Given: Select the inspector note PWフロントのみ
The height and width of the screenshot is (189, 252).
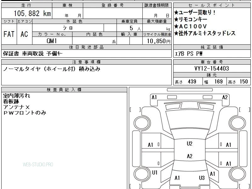Looking at the screenshot, I should pyautogui.click(x=25, y=113).
